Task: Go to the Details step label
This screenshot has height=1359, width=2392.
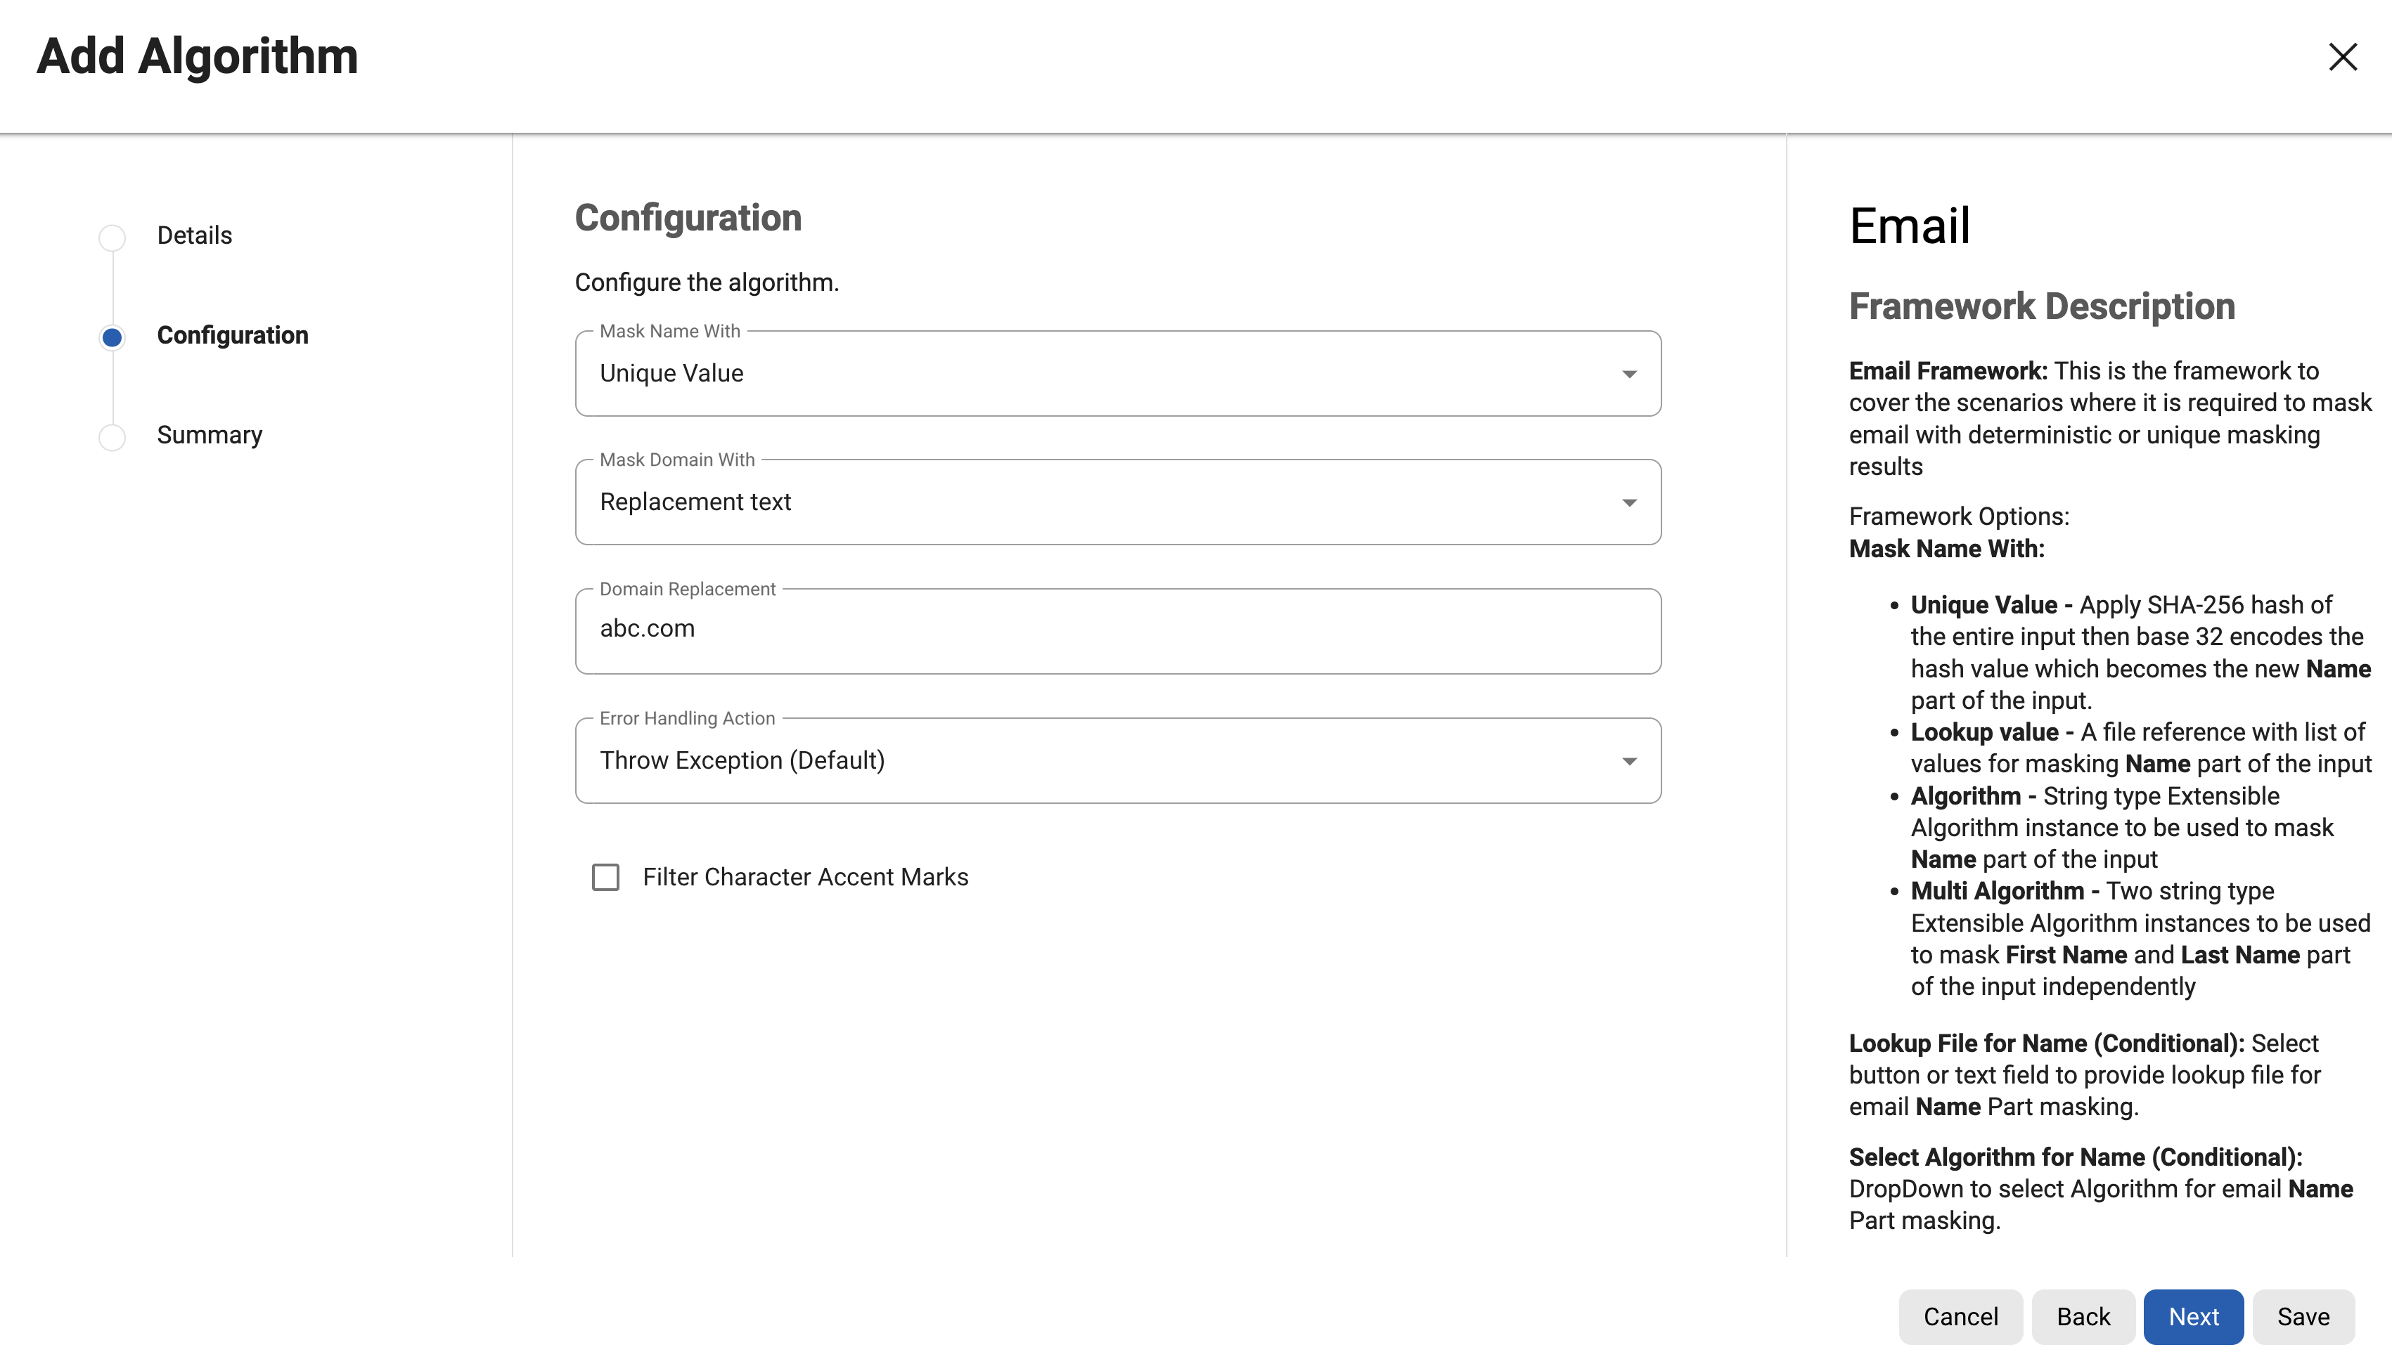Action: click(x=194, y=235)
